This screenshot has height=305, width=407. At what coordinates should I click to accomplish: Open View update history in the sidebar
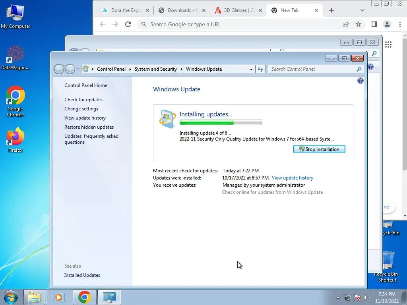pyautogui.click(x=85, y=118)
